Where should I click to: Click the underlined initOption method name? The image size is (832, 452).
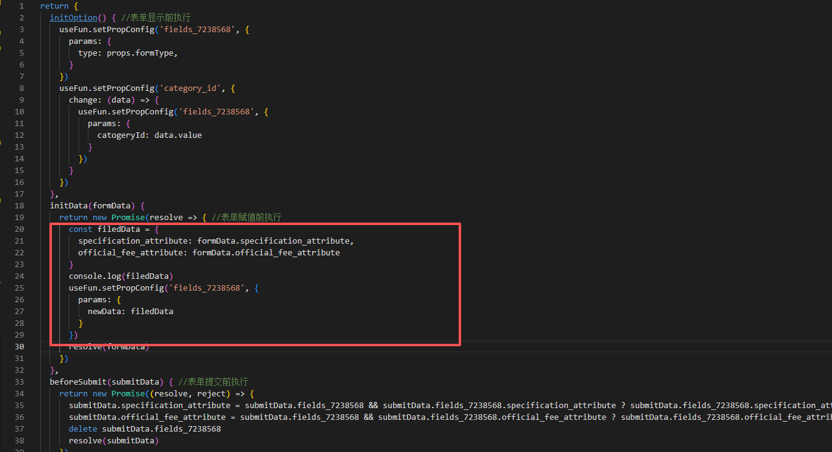click(74, 18)
